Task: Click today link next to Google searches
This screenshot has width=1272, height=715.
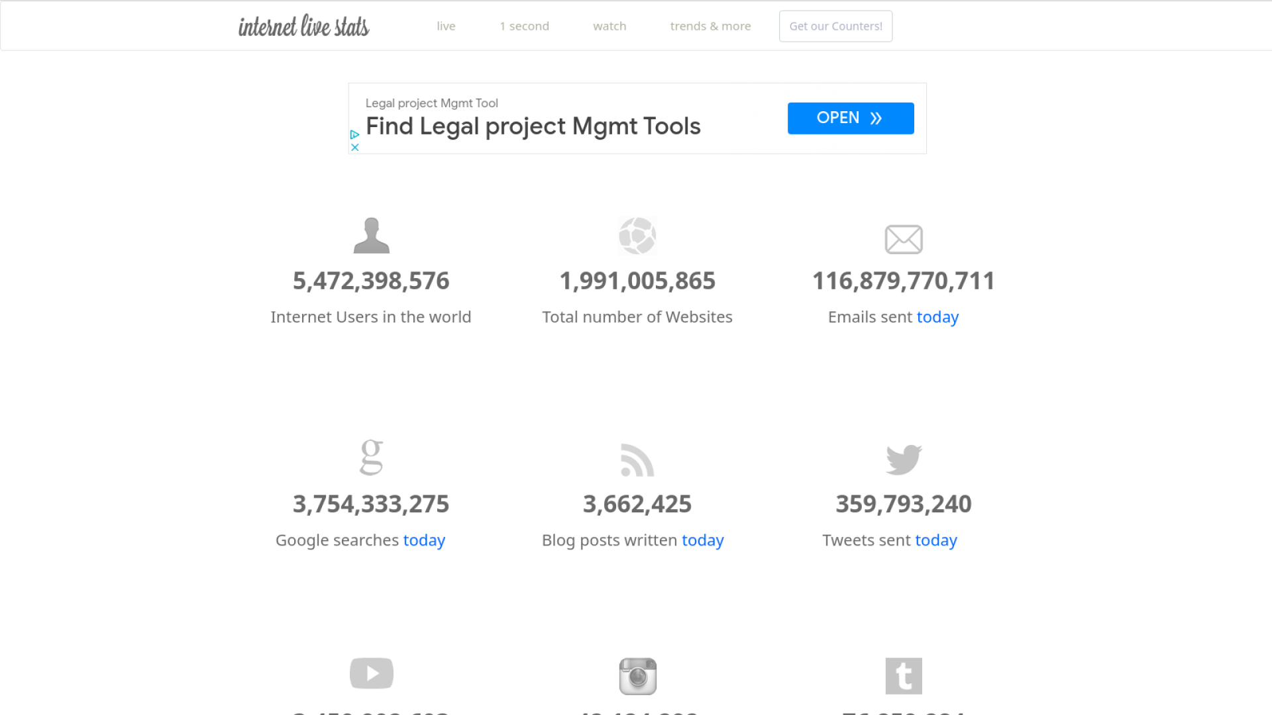Action: [x=424, y=540]
